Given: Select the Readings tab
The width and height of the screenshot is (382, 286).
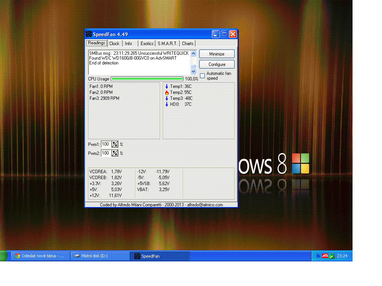Looking at the screenshot, I should [97, 43].
